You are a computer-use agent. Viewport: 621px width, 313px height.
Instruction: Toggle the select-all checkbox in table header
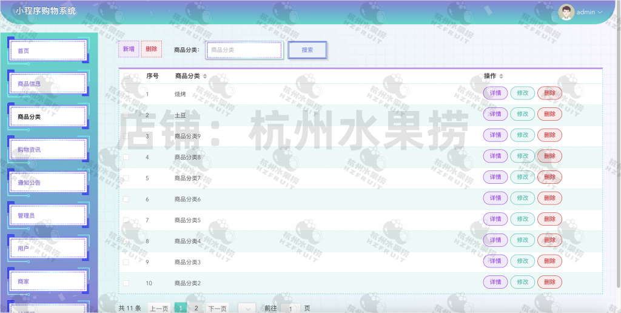click(x=127, y=76)
